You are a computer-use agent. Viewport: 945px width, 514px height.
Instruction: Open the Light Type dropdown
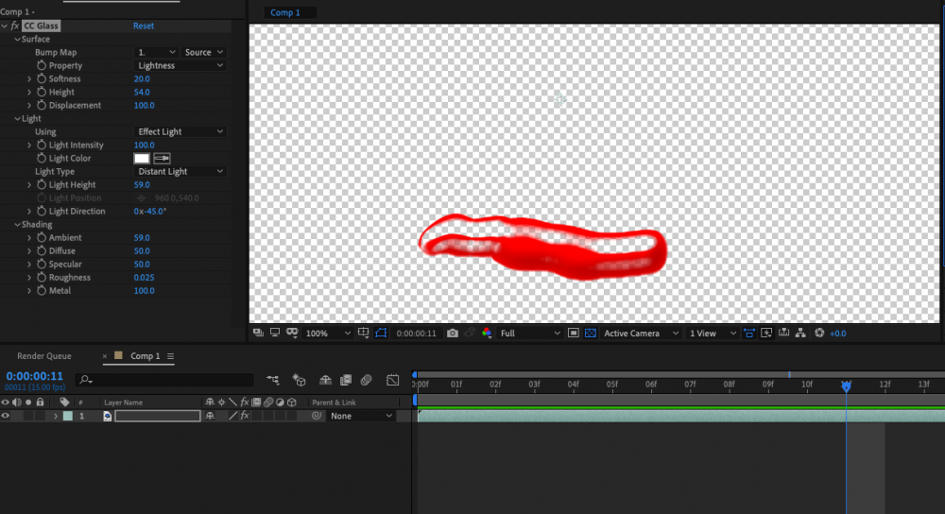(180, 172)
